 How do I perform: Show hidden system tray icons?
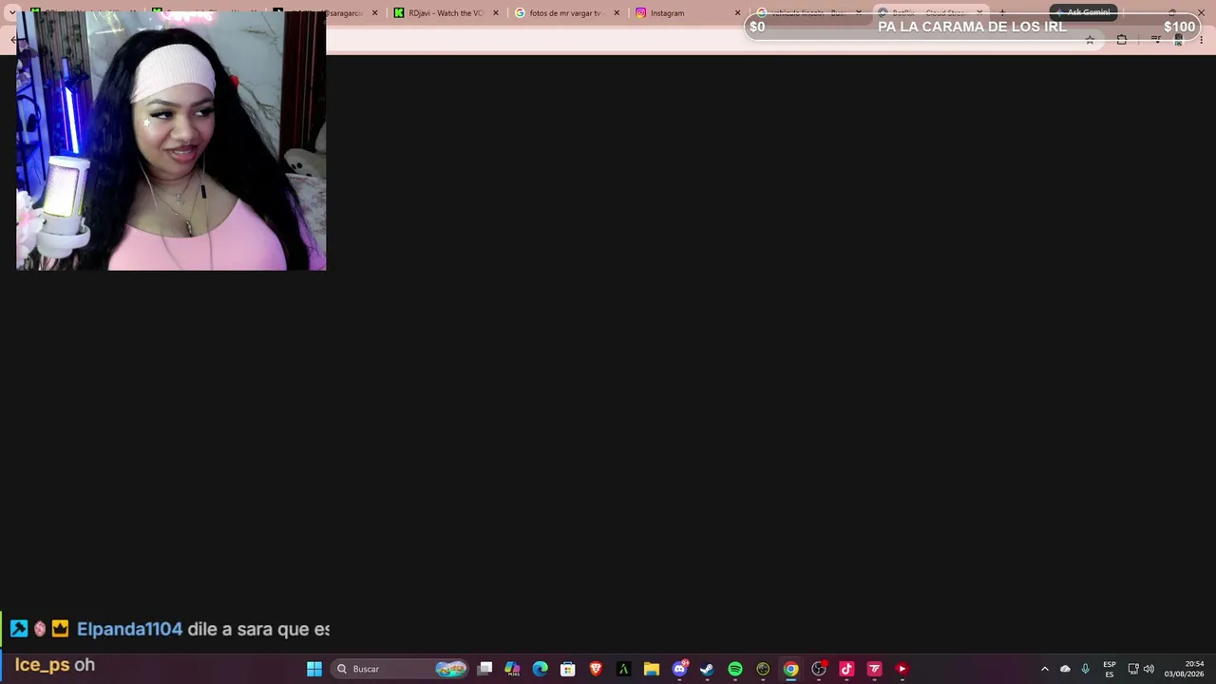tap(1045, 669)
